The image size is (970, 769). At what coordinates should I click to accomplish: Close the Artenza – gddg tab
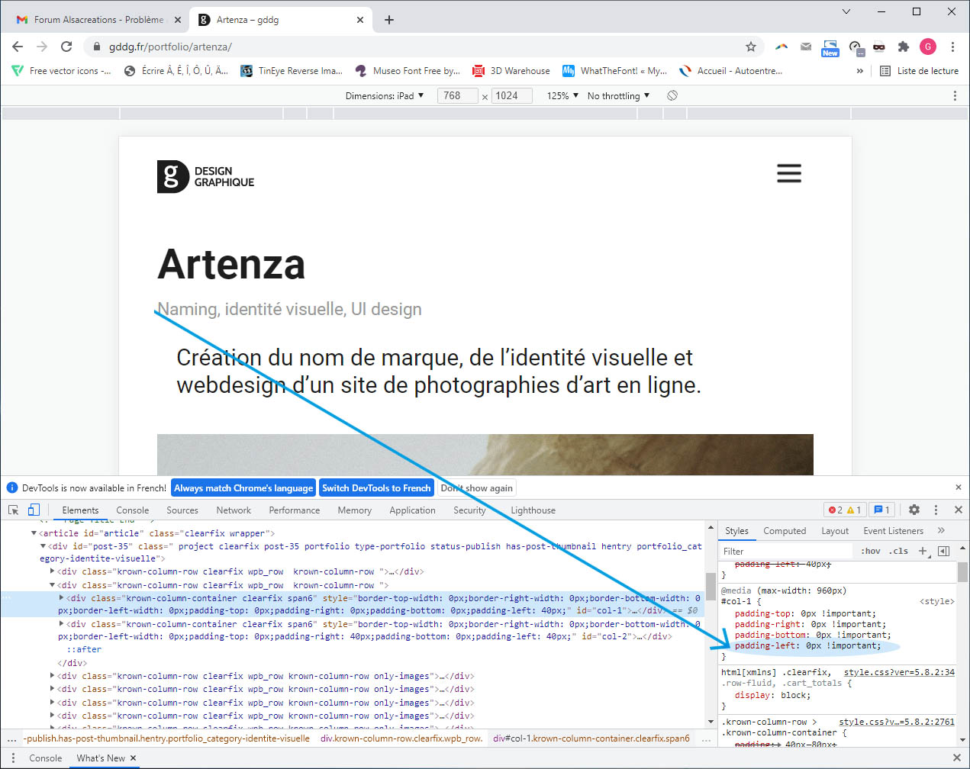(360, 20)
